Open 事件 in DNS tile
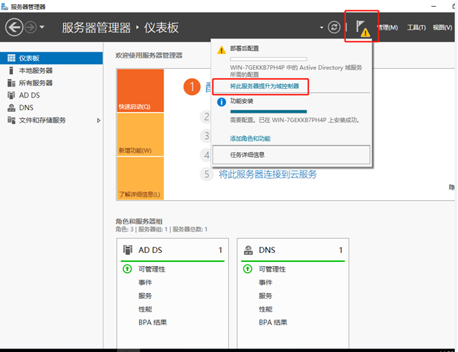The image size is (458, 352). (265, 283)
